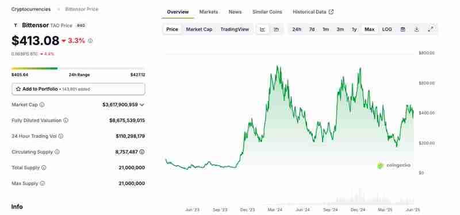Select the 7d time range
The width and height of the screenshot is (460, 215).
pos(312,29)
